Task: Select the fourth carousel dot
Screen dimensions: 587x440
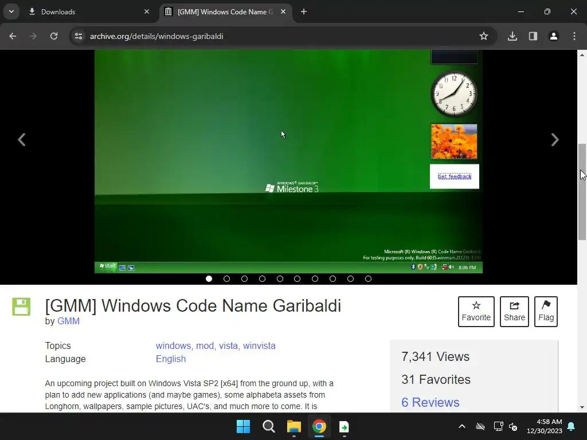Action: pos(262,279)
